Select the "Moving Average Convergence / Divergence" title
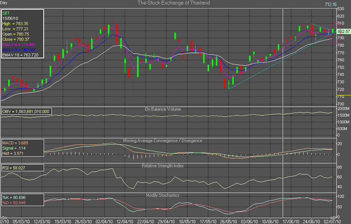The height and width of the screenshot is (224, 351). pyautogui.click(x=163, y=141)
